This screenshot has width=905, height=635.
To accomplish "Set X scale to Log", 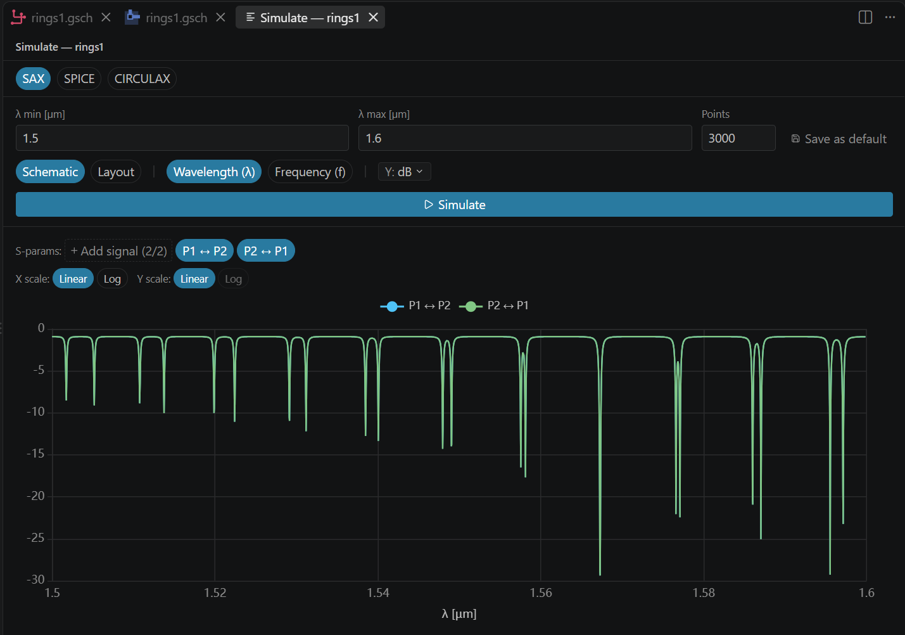I will pyautogui.click(x=112, y=279).
